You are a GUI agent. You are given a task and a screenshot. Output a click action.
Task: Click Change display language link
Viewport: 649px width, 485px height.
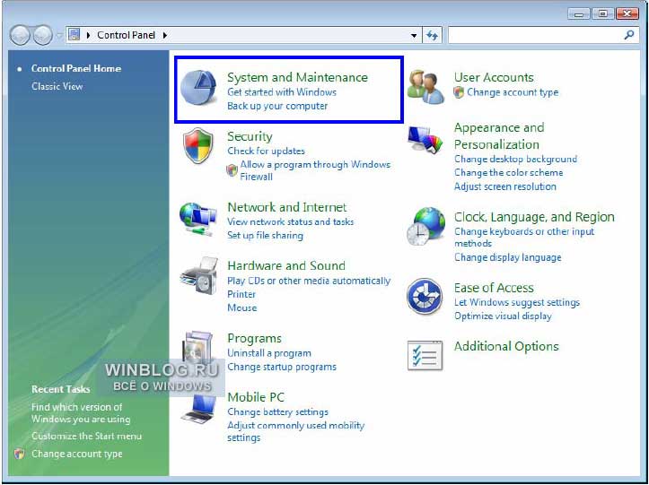tap(507, 257)
